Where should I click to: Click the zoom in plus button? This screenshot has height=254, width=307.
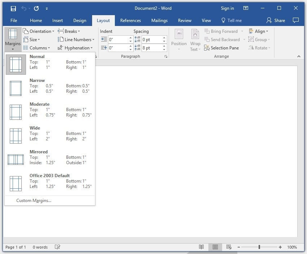(x=280, y=247)
